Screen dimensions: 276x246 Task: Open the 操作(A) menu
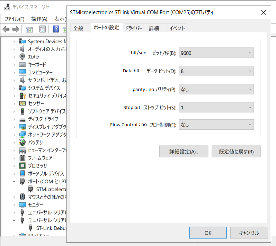(39, 19)
